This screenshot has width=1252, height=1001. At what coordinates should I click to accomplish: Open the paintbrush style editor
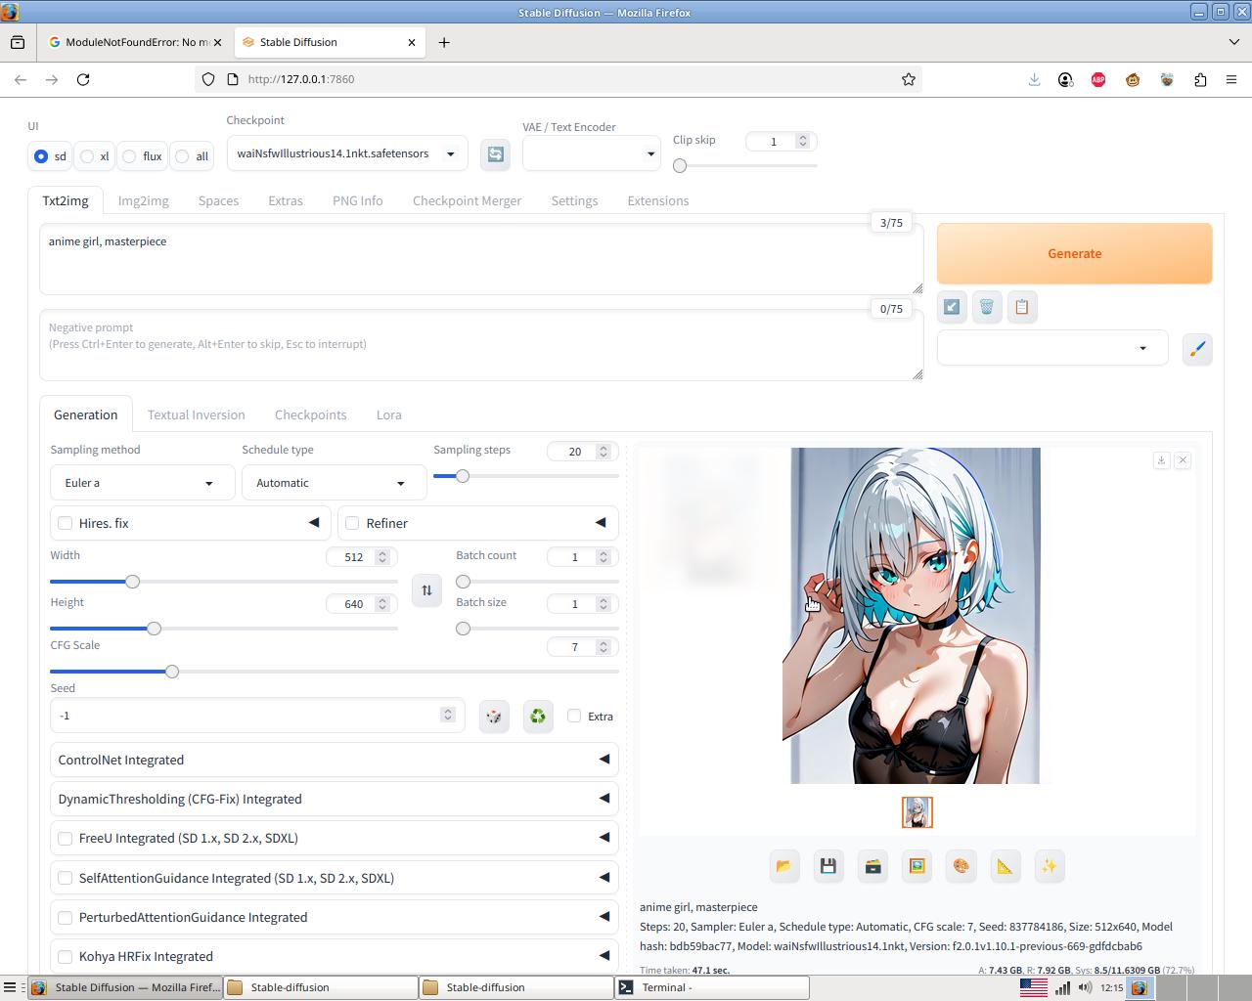[x=1197, y=349]
